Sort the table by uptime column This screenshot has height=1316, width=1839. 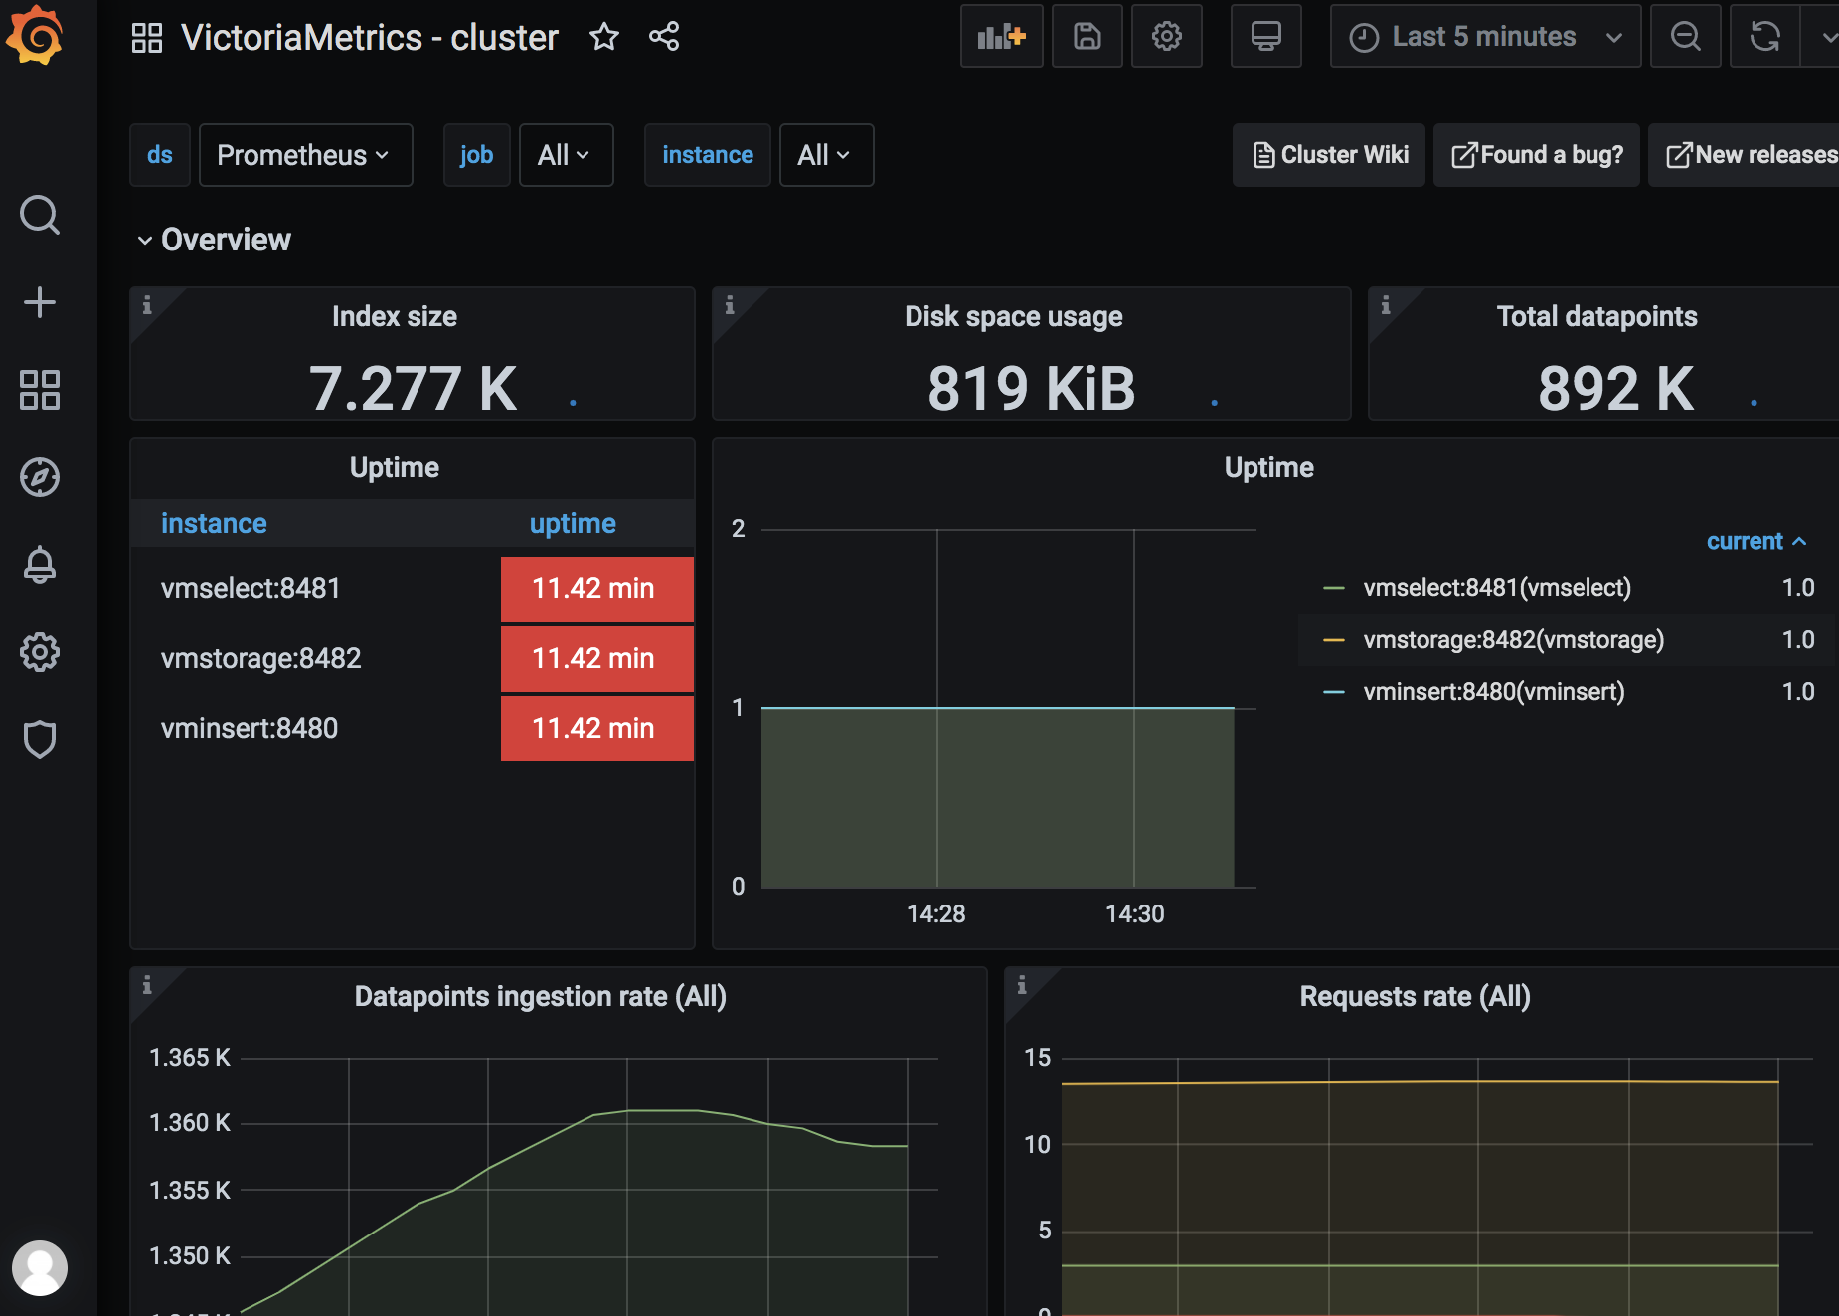[573, 523]
